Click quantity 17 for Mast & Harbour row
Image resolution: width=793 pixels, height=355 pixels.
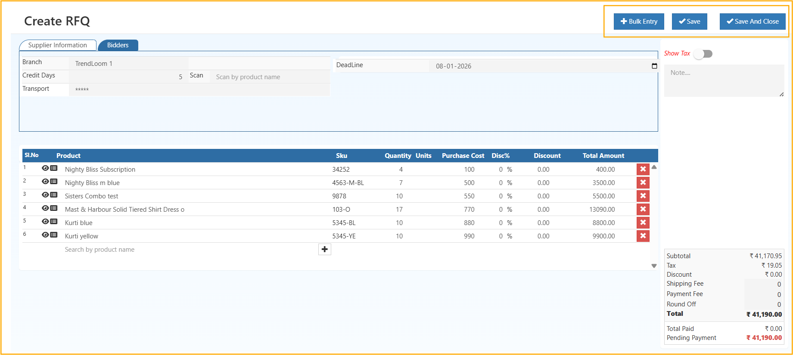point(399,210)
